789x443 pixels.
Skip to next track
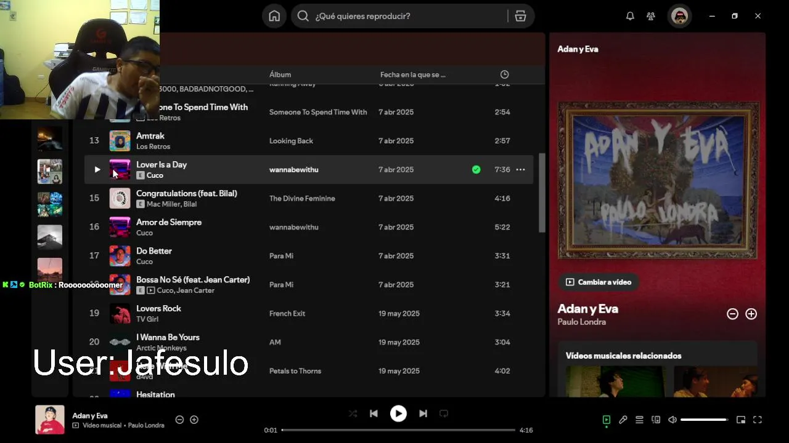[x=423, y=413]
